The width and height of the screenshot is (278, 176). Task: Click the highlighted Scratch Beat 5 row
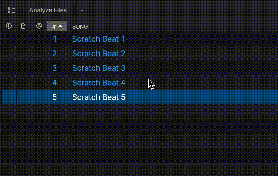click(99, 97)
